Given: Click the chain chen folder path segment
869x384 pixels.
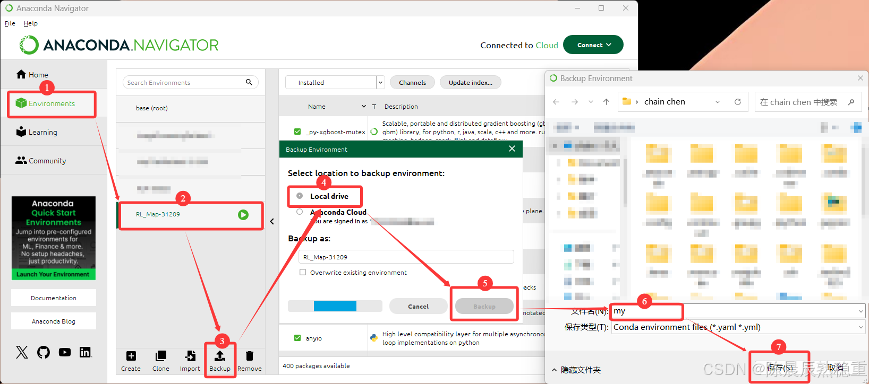Looking at the screenshot, I should pos(664,102).
